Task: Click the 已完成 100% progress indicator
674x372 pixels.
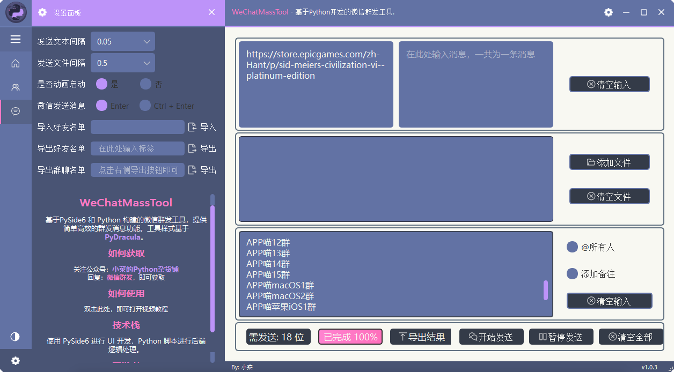Action: [350, 337]
